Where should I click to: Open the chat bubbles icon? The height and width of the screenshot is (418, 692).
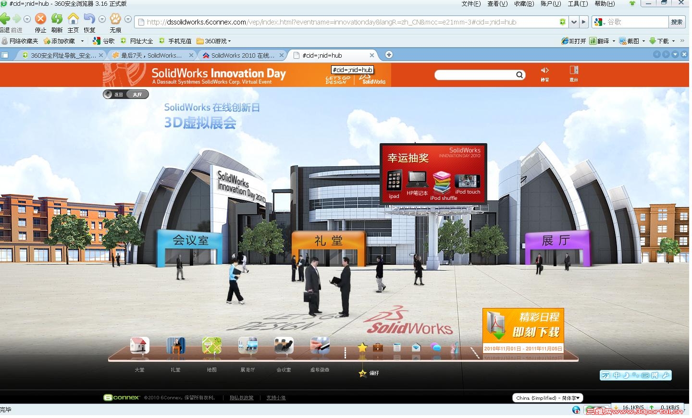pos(436,347)
